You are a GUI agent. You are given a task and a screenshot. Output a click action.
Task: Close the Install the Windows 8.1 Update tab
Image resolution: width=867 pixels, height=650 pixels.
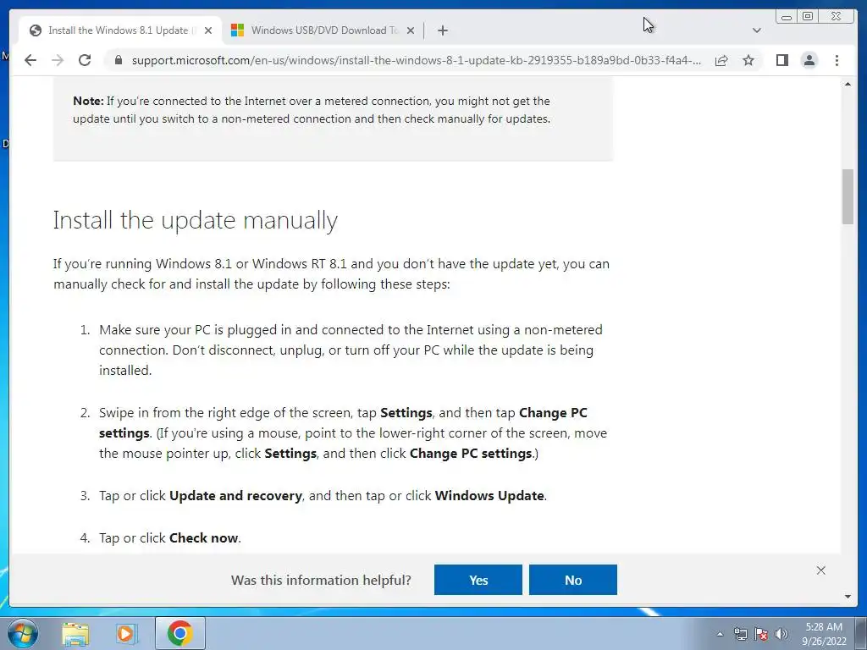pos(208,30)
